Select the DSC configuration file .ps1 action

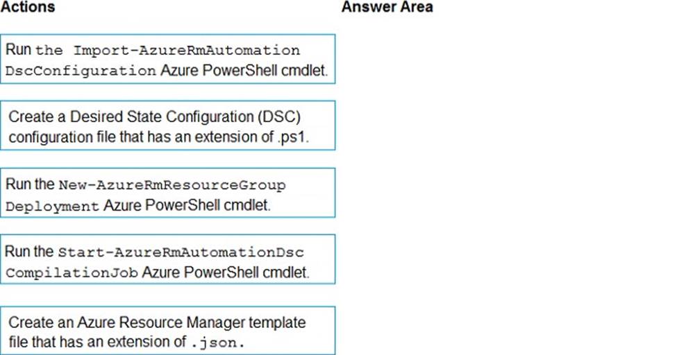(x=168, y=125)
